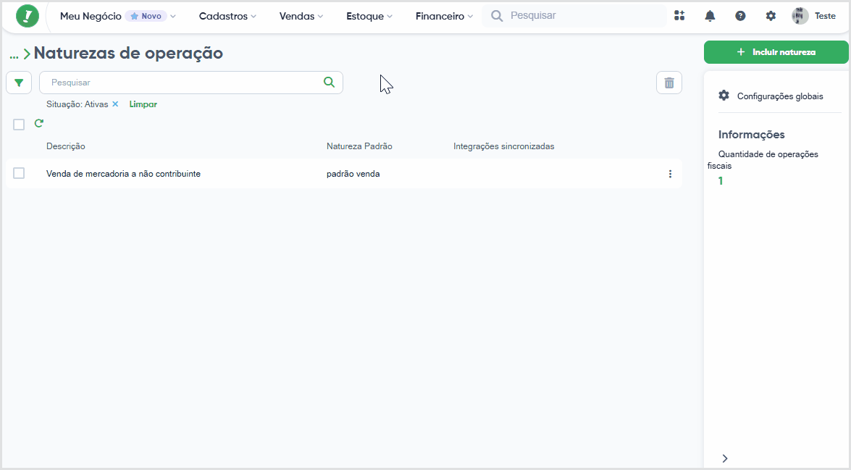Open three-dot menu for Venda de mercadoria row
Screen dimensions: 851x470
point(670,174)
